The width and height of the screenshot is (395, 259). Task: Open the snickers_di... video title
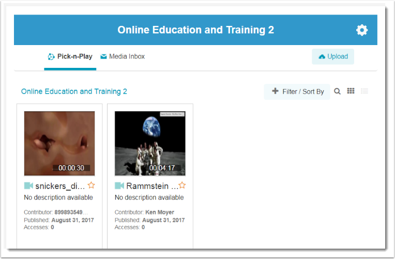click(x=60, y=186)
